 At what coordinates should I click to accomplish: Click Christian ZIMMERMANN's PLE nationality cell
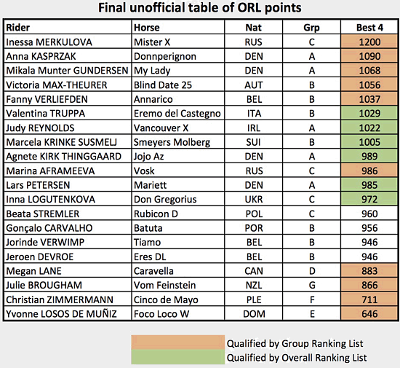pos(253,300)
